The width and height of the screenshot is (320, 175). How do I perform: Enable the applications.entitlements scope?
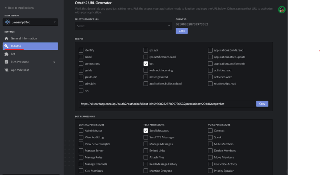point(210,63)
